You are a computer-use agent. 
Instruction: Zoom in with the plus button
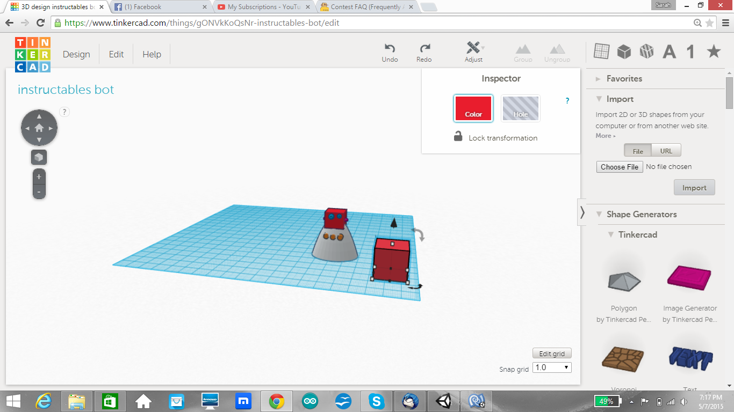pyautogui.click(x=39, y=176)
